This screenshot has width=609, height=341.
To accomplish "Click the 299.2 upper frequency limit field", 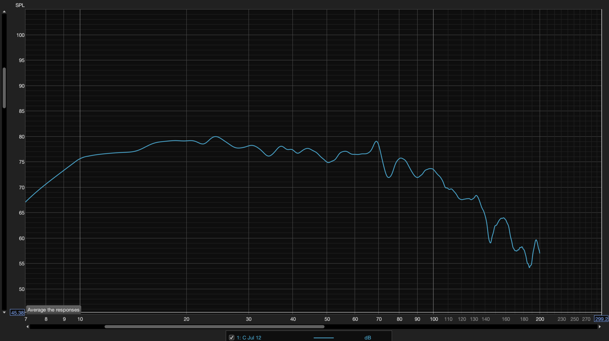I will tap(601, 319).
